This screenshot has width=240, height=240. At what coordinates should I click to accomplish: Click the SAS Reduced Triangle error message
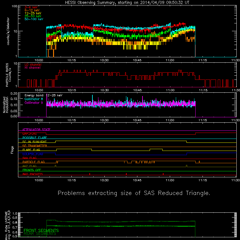pos(134,193)
